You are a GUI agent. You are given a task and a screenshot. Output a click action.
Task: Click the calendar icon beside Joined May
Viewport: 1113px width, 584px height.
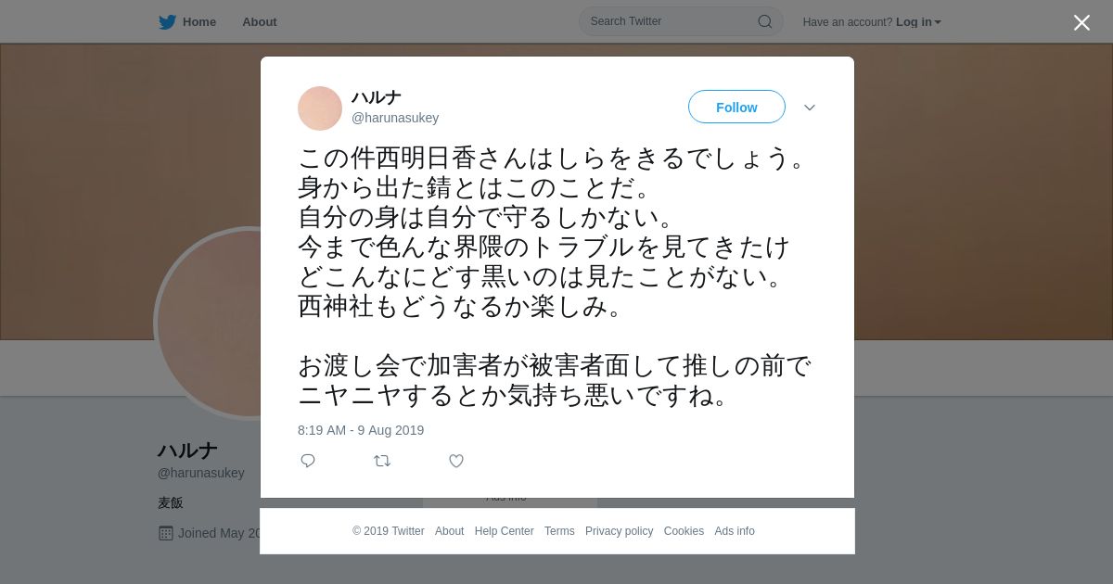click(x=166, y=533)
